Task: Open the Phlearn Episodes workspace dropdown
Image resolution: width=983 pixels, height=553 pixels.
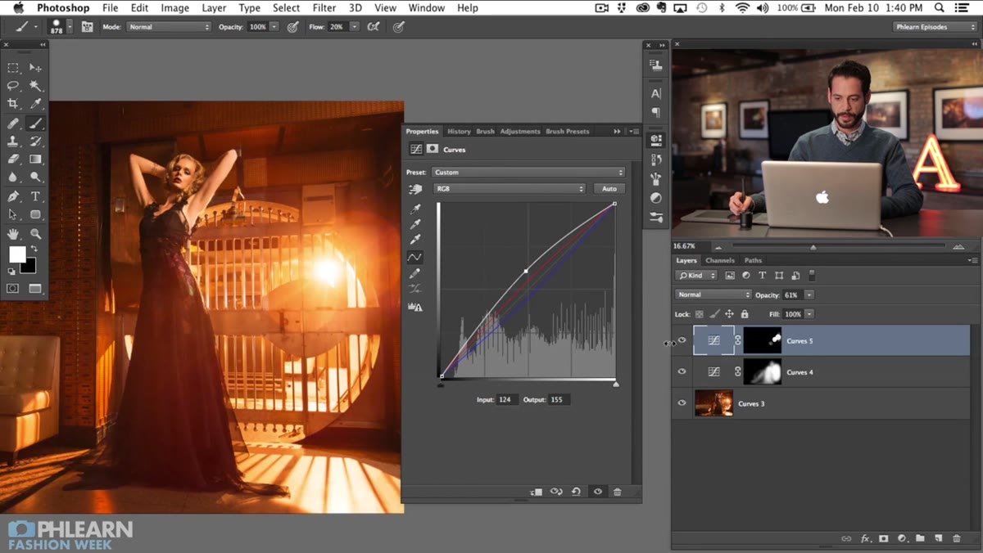Action: pyautogui.click(x=935, y=27)
